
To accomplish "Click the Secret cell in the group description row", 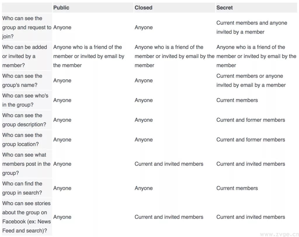I will (251, 120).
